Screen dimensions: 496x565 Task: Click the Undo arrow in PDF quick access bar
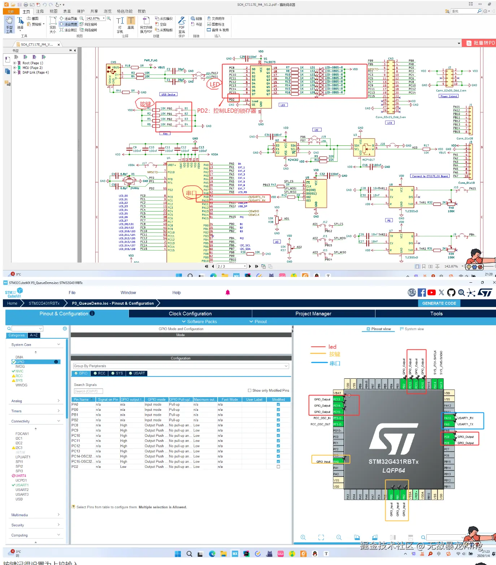click(44, 5)
